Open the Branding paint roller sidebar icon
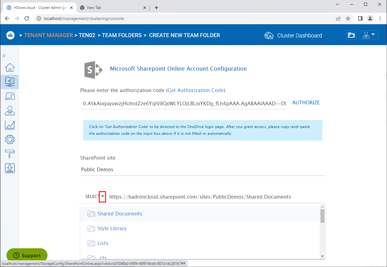This screenshot has height=267, width=387. point(10,154)
